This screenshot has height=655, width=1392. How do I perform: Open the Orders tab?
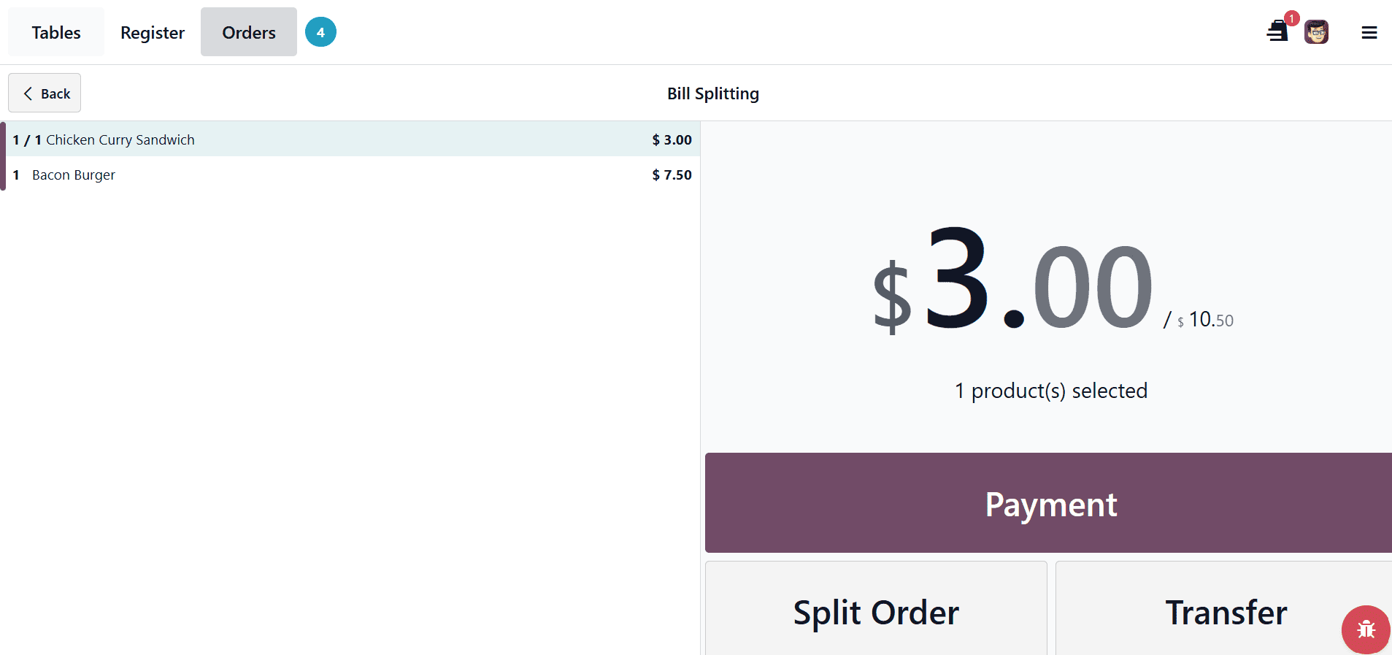[x=249, y=33]
